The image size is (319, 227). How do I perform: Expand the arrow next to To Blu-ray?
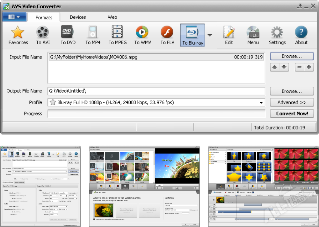(210, 35)
